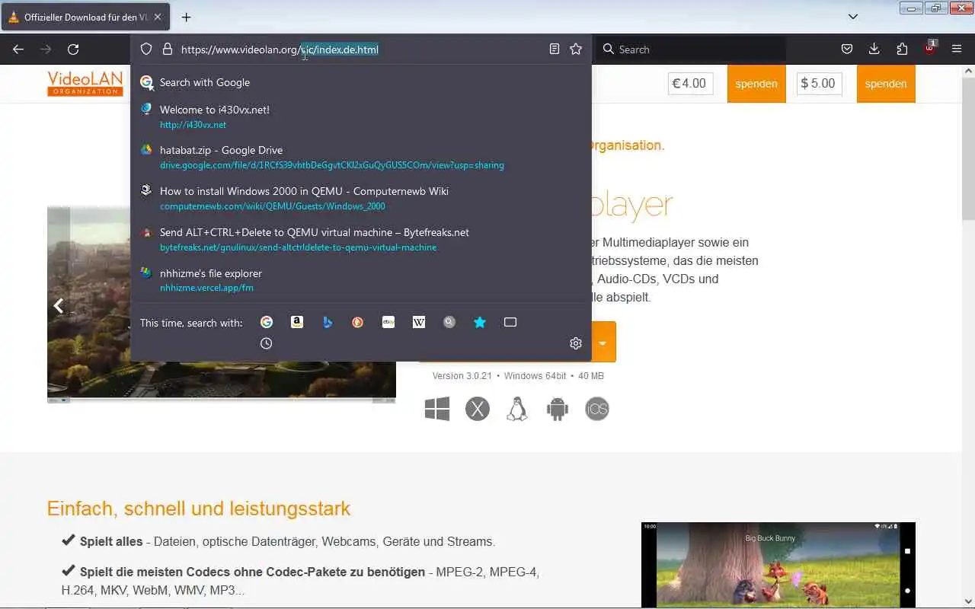Viewport: 975px width, 609px height.
Task: Click the euro donation amount field
Action: [691, 84]
